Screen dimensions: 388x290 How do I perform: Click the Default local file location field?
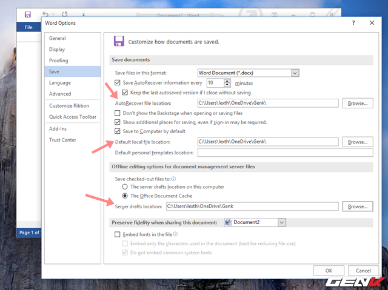coord(268,142)
